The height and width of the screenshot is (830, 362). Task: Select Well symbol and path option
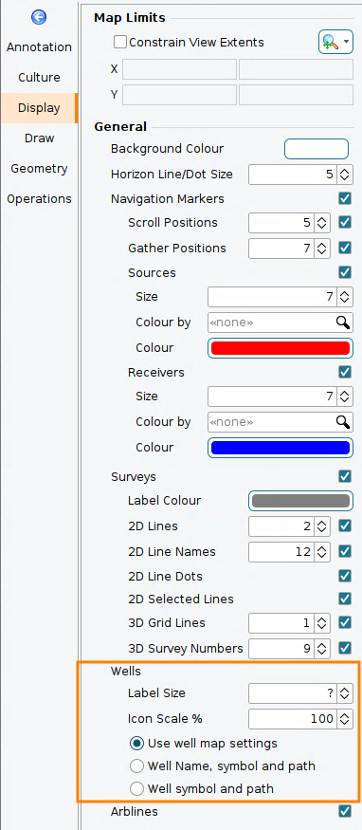pos(136,788)
